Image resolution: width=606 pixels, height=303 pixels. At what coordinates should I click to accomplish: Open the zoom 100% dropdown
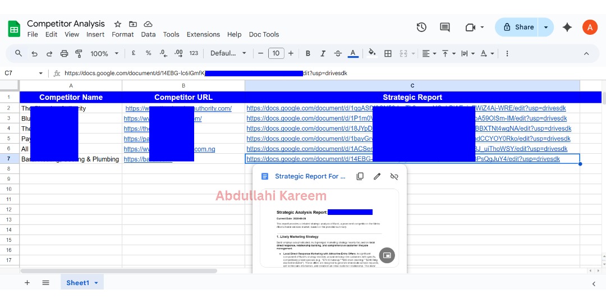104,54
